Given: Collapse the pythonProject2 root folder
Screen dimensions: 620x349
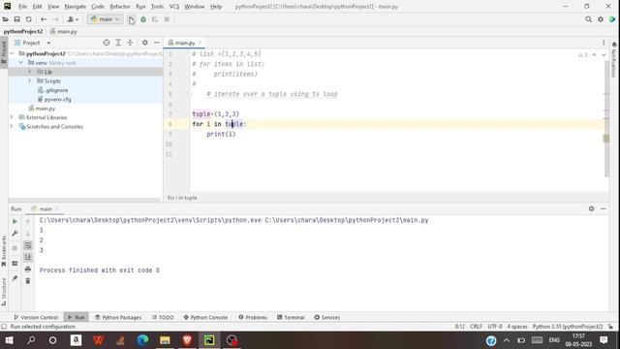Looking at the screenshot, I should point(12,53).
